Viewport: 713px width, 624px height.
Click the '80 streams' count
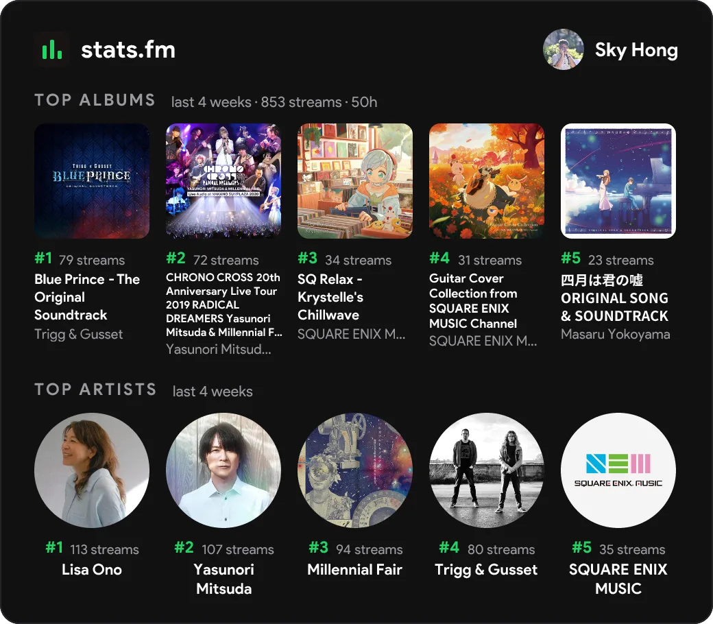(501, 549)
